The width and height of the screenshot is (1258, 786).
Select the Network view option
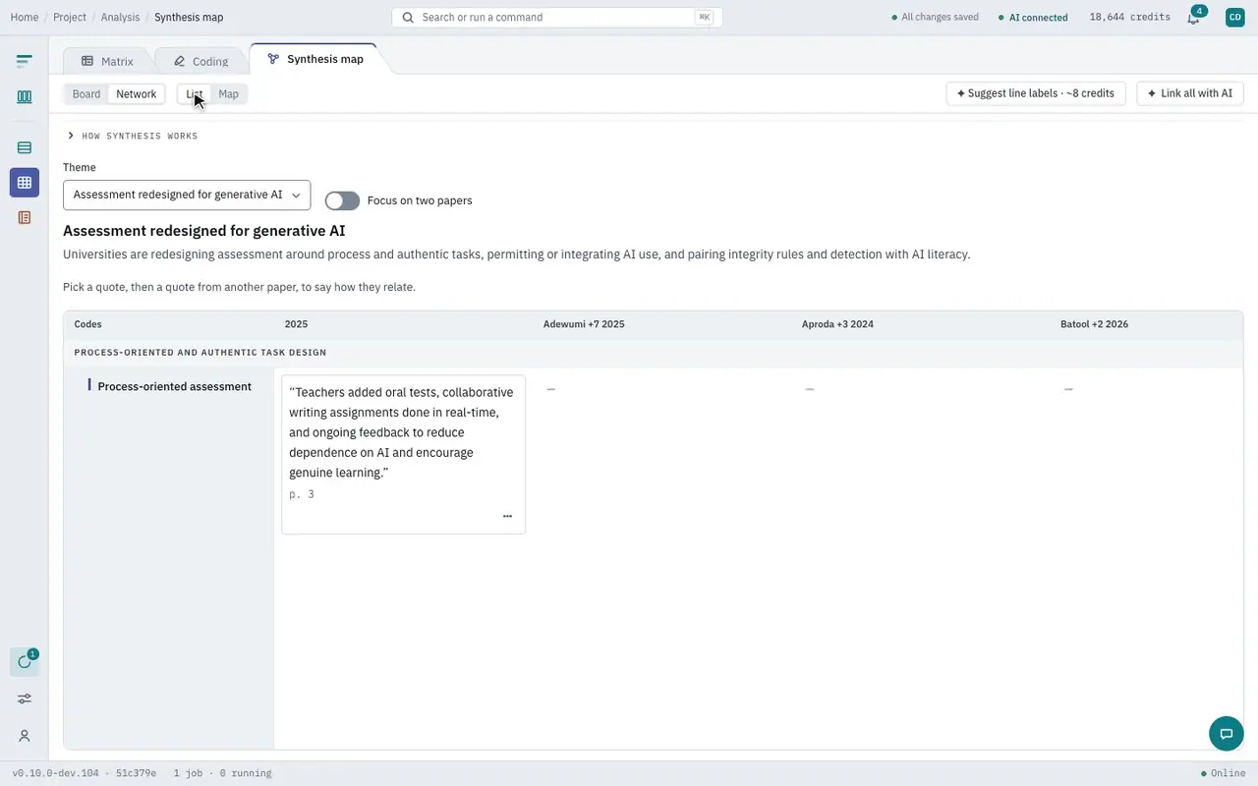[137, 94]
